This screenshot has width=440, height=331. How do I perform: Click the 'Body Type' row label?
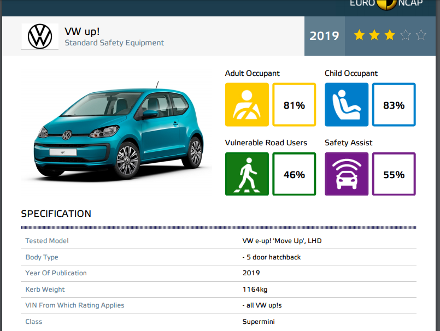tap(42, 257)
